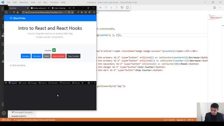Image resolution: width=224 pixels, height=126 pixels.
Task: Click the dark Stop Counter button
Action: 73,56
